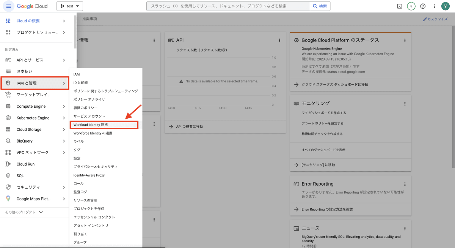Click 稼働時間チェックを作成する link

coord(322,134)
